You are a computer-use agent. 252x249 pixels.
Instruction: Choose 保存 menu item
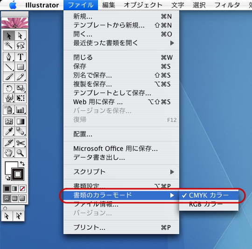(x=121, y=66)
